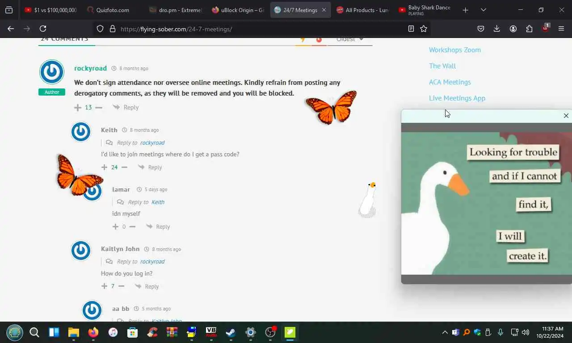Follow the Keith link in lamar's reply-to line
The height and width of the screenshot is (343, 572).
pyautogui.click(x=158, y=202)
